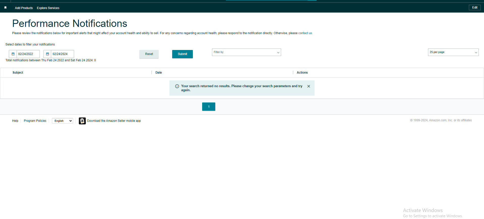Click the Amazon Seller app icon
484x219 pixels.
point(82,121)
